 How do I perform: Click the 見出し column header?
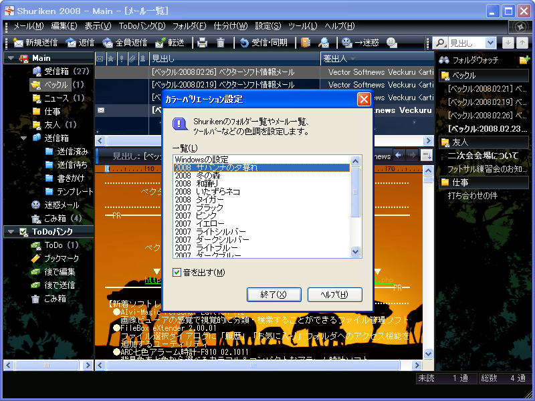[235, 59]
